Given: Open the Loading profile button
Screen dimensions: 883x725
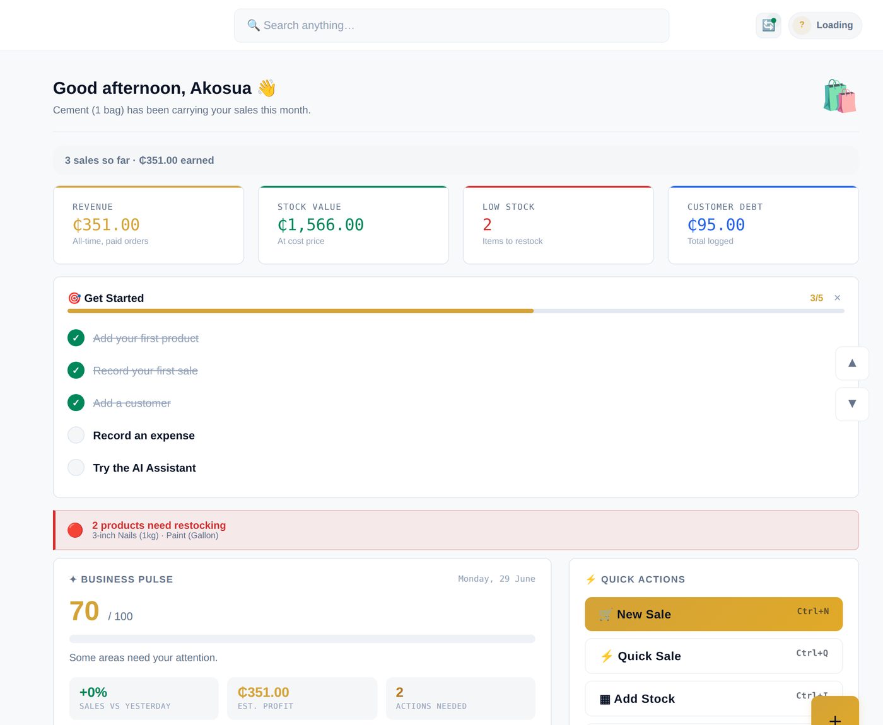Looking at the screenshot, I should (825, 25).
